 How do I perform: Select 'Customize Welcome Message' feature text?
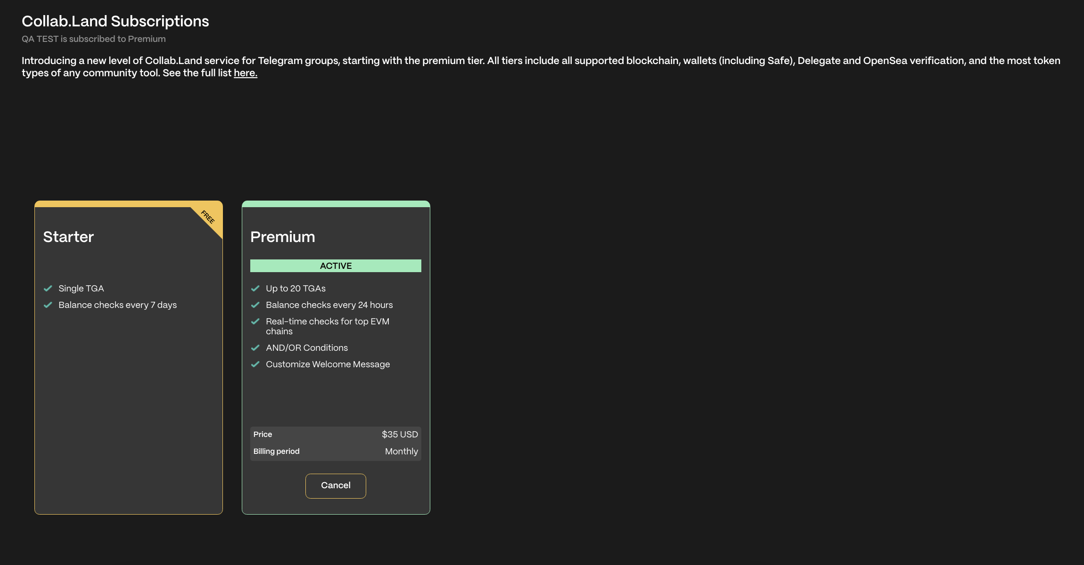[x=328, y=364]
